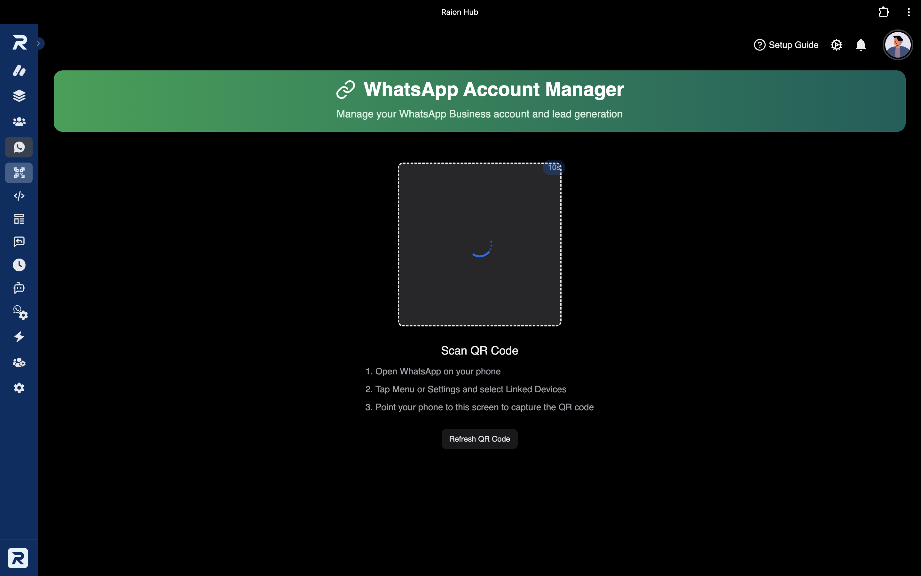Viewport: 921px width, 576px height.
Task: Click the Raion badge at sidebar bottom
Action: [x=18, y=558]
